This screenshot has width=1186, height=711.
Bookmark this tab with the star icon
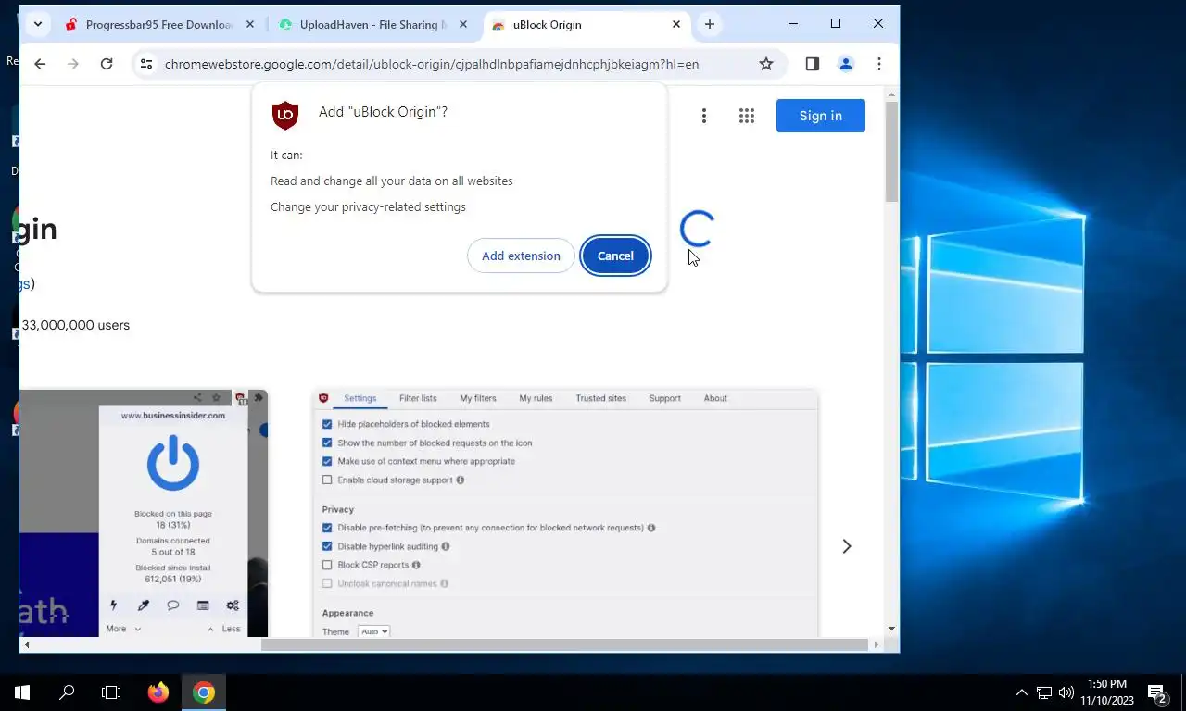pyautogui.click(x=766, y=64)
